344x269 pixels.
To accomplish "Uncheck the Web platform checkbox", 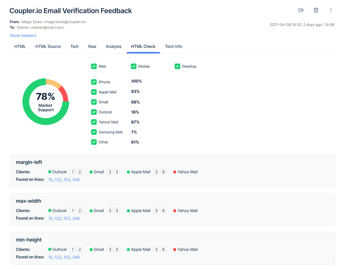I will pos(94,66).
